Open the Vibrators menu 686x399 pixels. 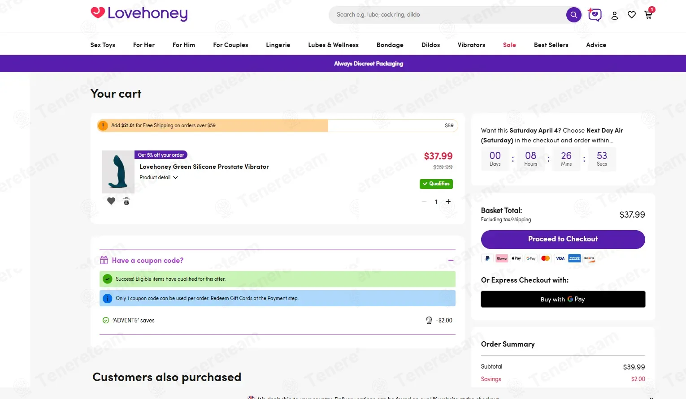point(471,45)
